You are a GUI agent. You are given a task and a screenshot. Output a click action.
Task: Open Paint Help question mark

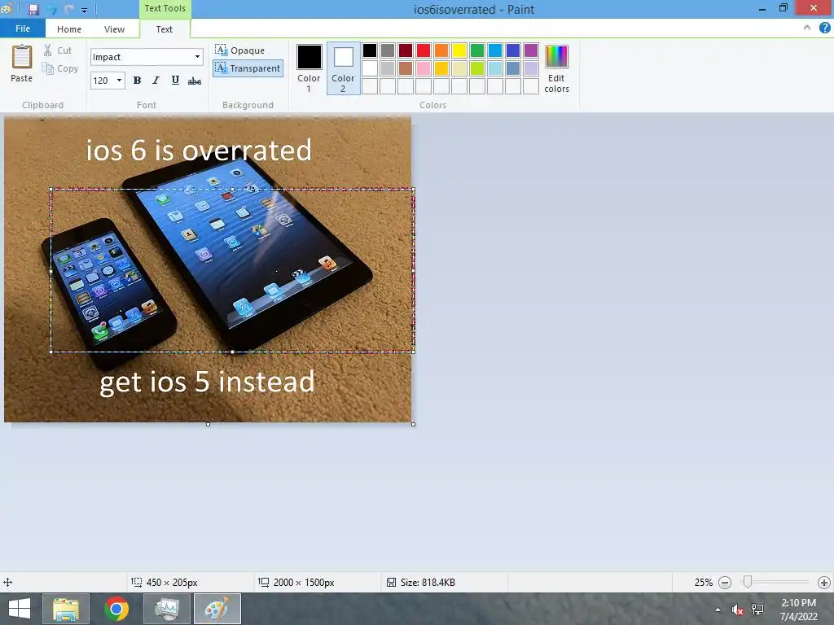pyautogui.click(x=825, y=28)
